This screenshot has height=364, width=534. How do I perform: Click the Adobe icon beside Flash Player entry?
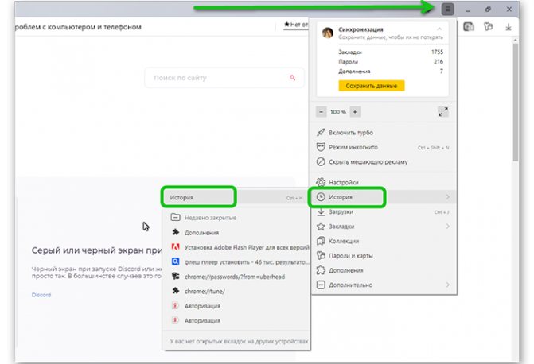tap(175, 247)
